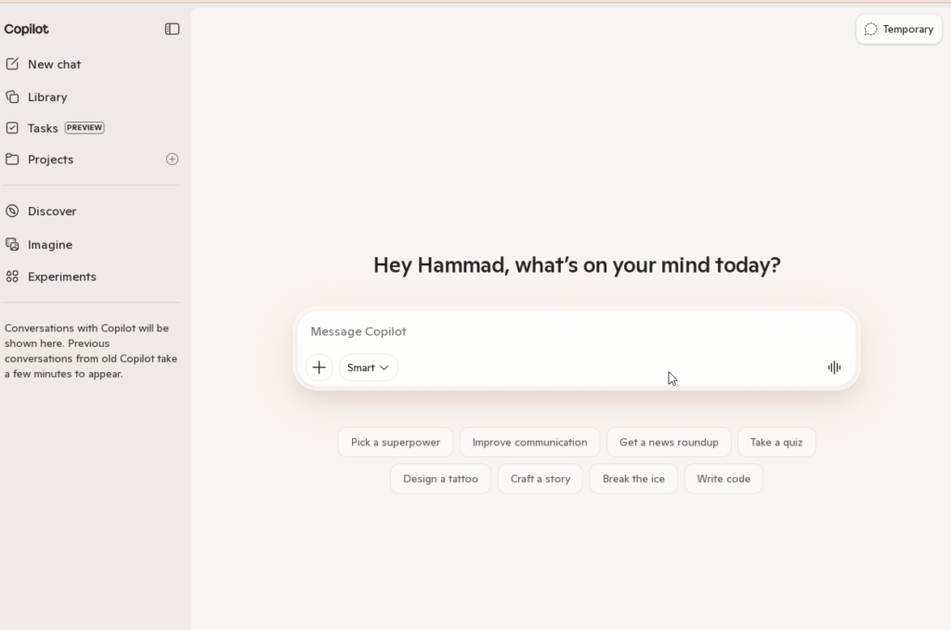Image resolution: width=951 pixels, height=630 pixels.
Task: Start voice input with waveform icon
Action: (x=834, y=367)
